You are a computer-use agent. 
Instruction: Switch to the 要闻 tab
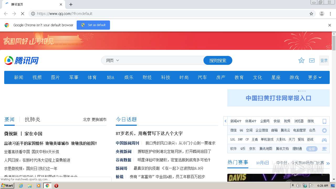click(9, 119)
